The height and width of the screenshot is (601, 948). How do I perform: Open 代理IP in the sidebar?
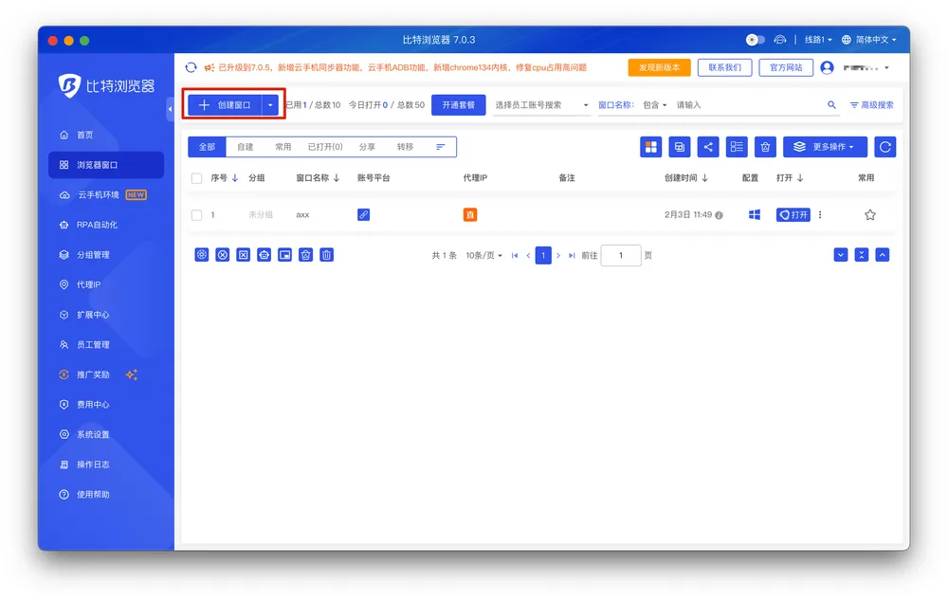88,284
